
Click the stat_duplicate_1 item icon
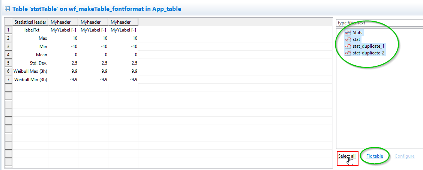tap(347, 46)
